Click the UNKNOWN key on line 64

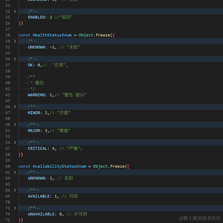36,178
